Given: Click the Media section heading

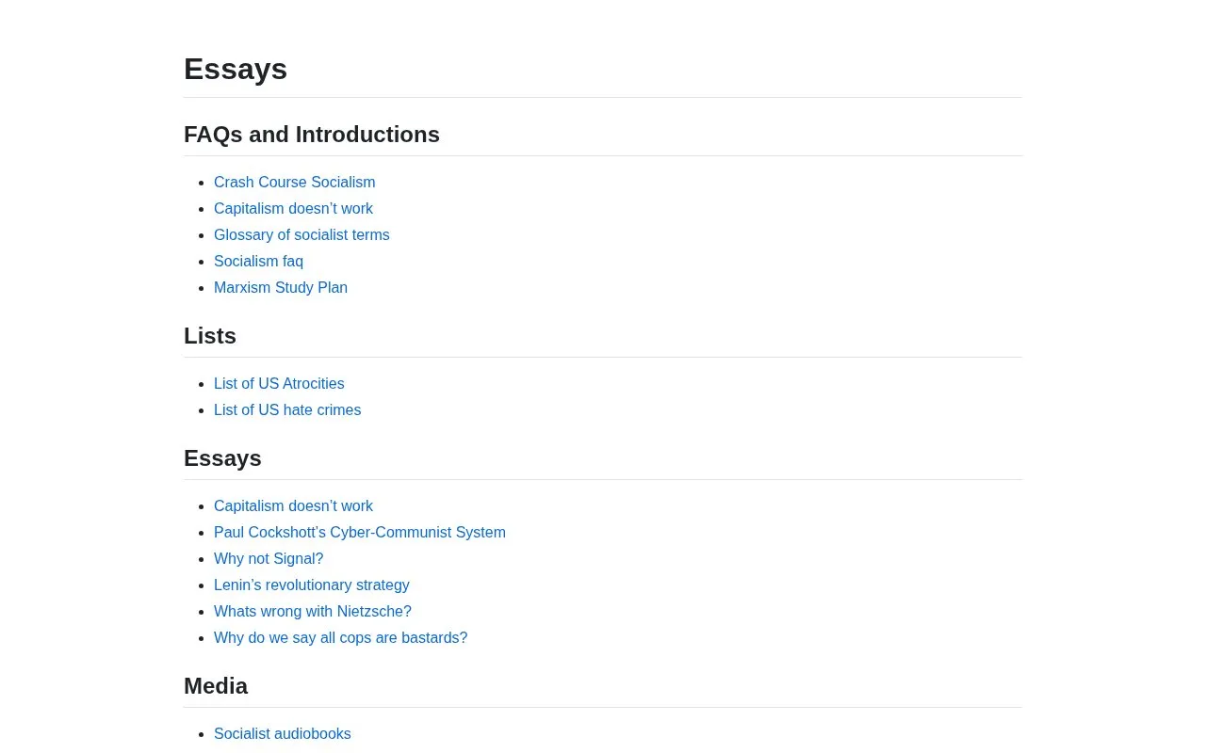Looking at the screenshot, I should point(216,686).
